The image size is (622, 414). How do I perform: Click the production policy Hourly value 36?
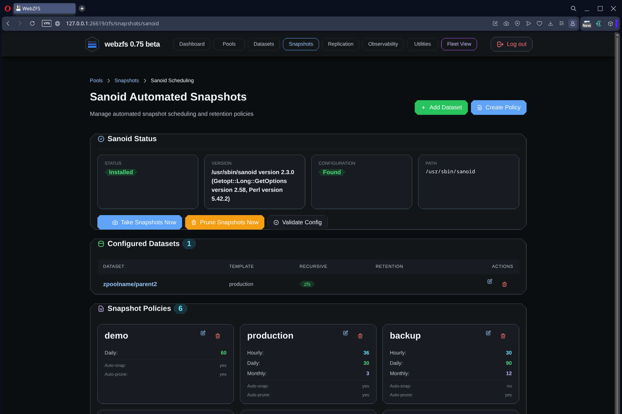coord(366,353)
